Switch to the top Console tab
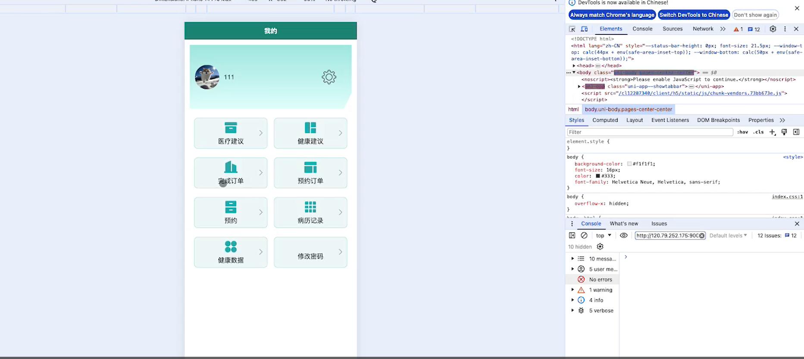Screen dimensions: 804x359 (x=642, y=29)
